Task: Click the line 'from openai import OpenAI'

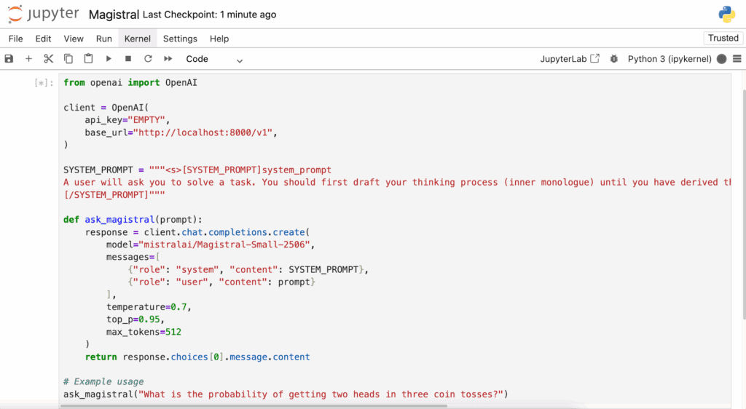Action: coord(130,83)
